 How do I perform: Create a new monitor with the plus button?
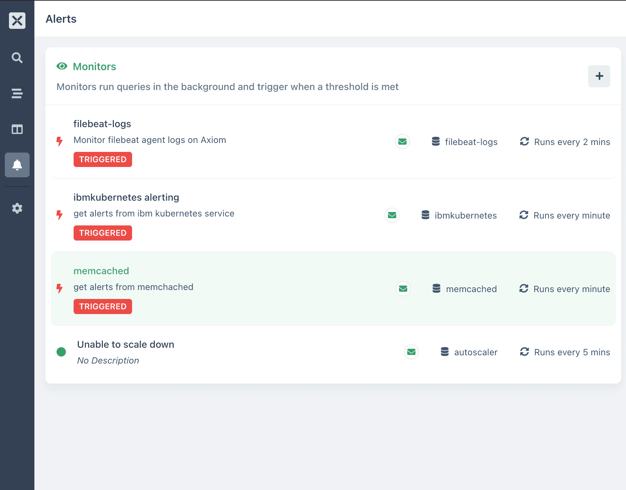[x=599, y=76]
